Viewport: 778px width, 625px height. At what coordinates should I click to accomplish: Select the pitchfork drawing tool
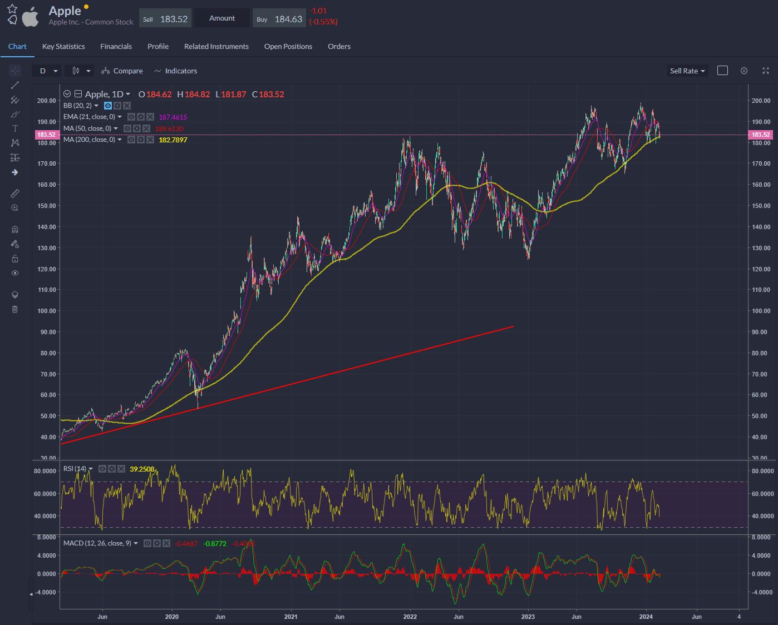tap(15, 100)
